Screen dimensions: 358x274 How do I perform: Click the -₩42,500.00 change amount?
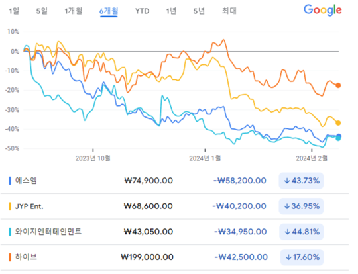[x=241, y=257]
